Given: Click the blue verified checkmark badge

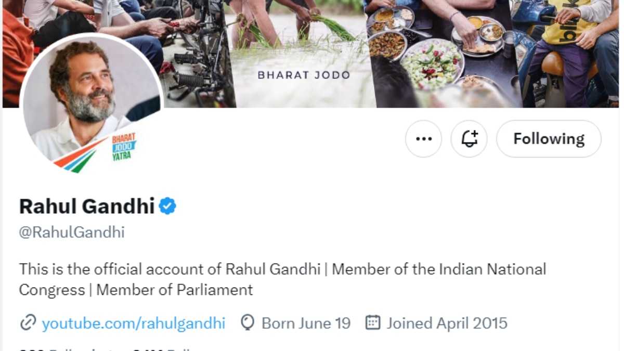Looking at the screenshot, I should (x=167, y=205).
